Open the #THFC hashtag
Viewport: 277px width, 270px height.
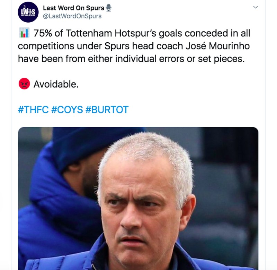tap(33, 109)
